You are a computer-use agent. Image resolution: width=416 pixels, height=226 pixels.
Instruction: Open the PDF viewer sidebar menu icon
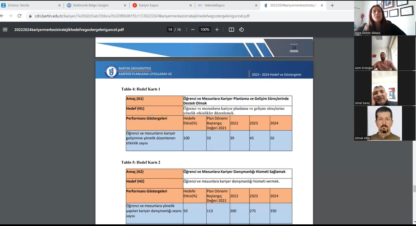click(5, 30)
